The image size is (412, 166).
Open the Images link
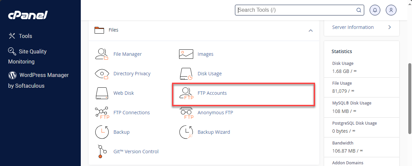click(205, 54)
